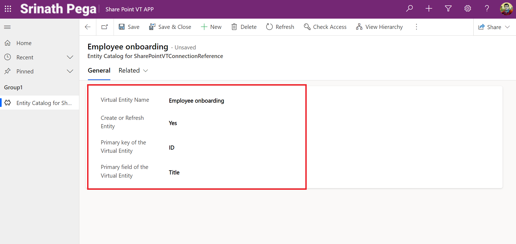Open the settings gear icon

[x=467, y=9]
